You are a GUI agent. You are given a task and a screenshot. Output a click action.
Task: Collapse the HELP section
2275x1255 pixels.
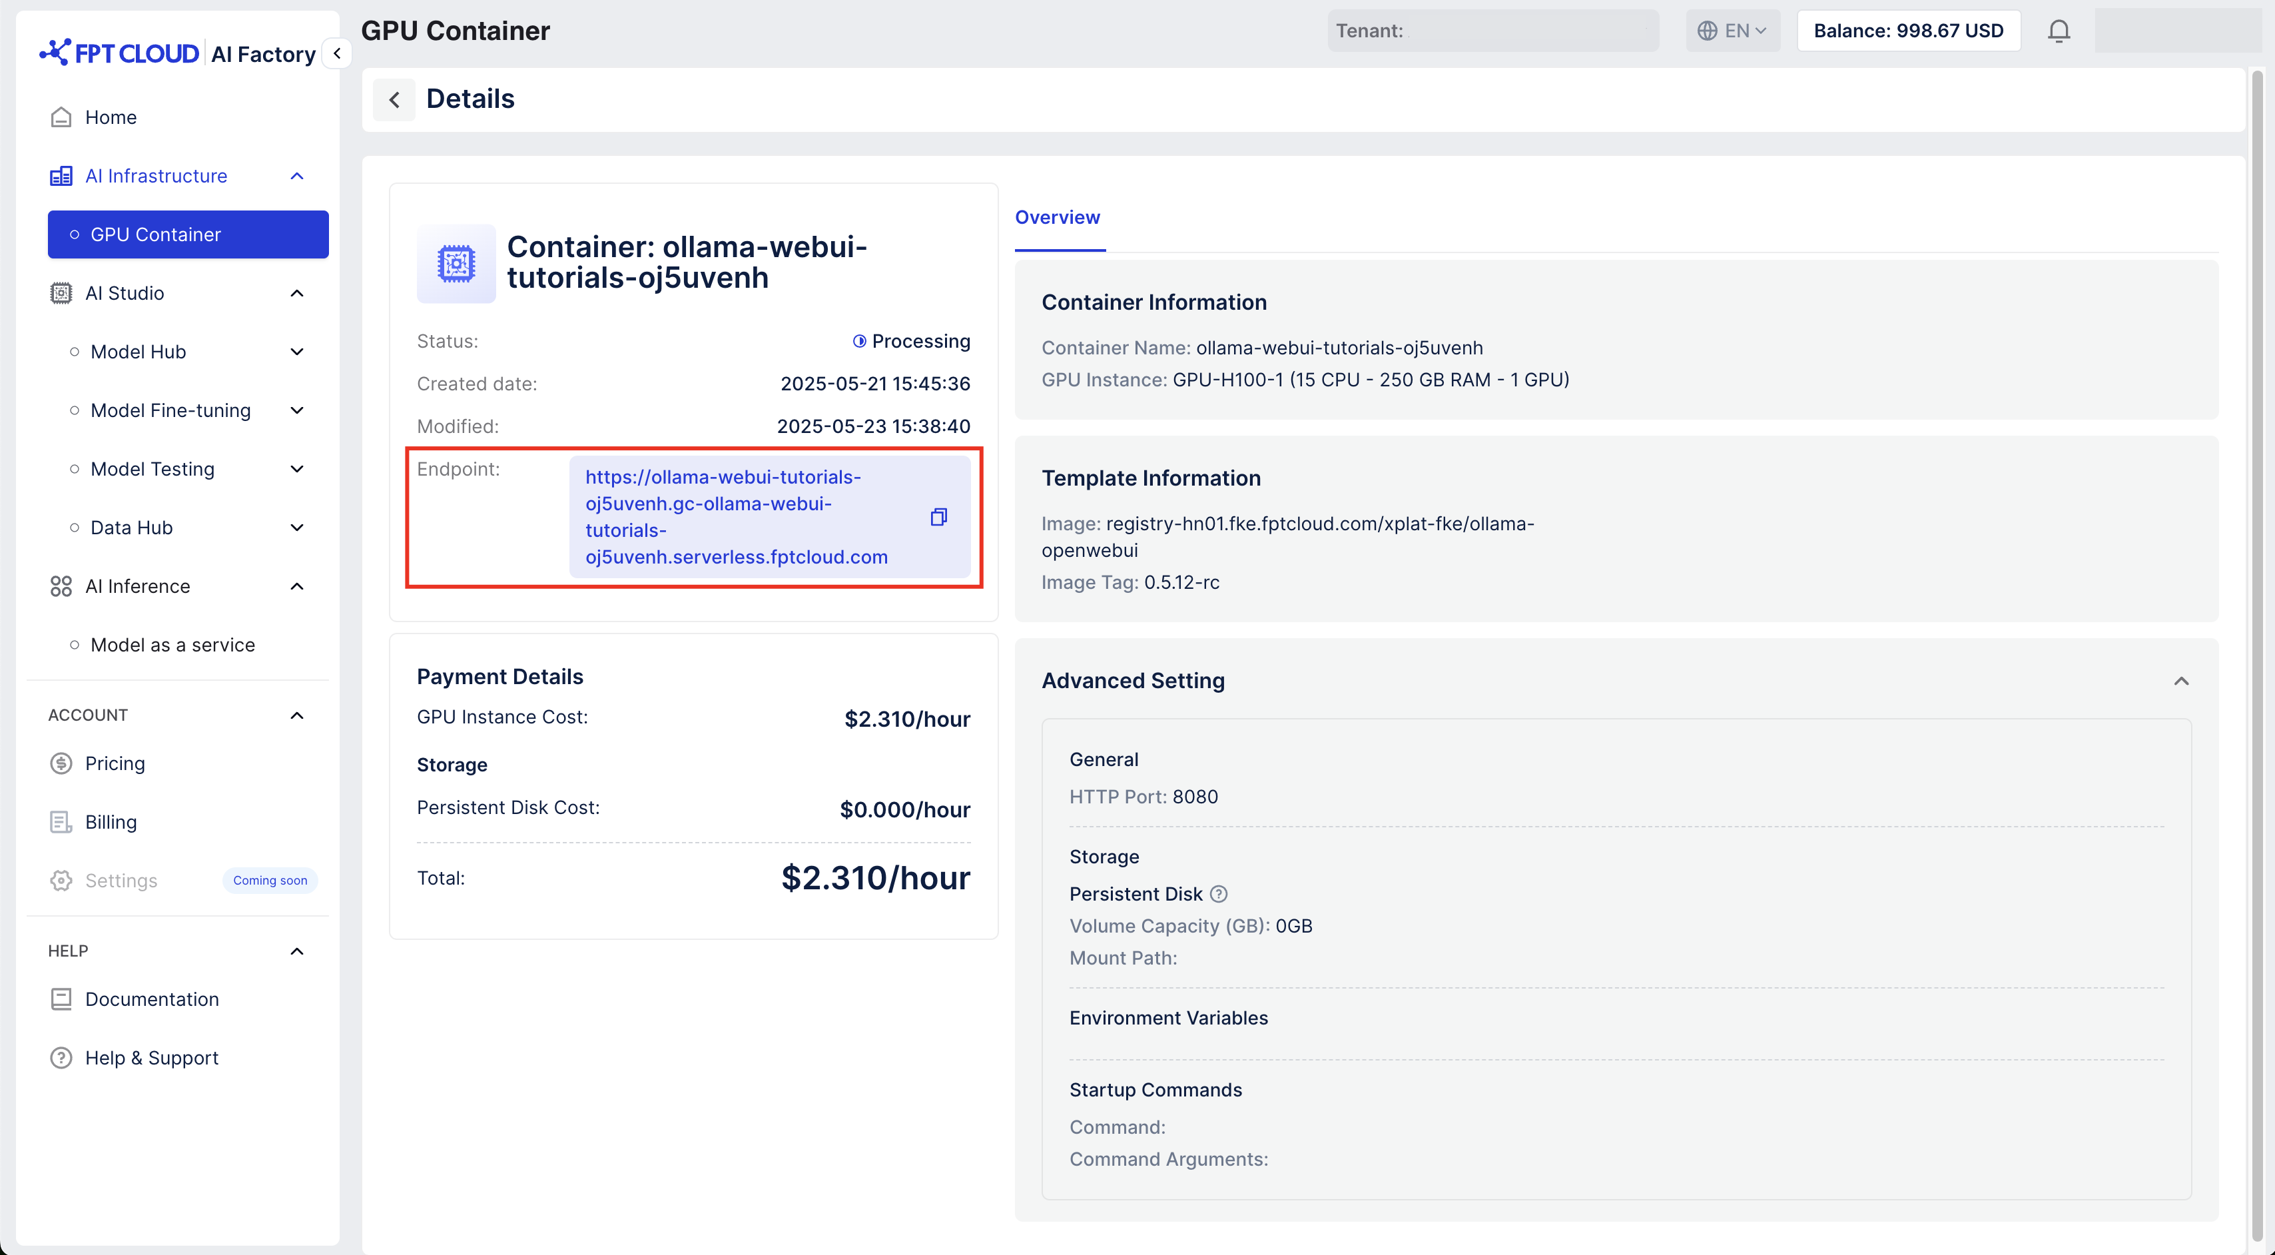pyautogui.click(x=298, y=951)
